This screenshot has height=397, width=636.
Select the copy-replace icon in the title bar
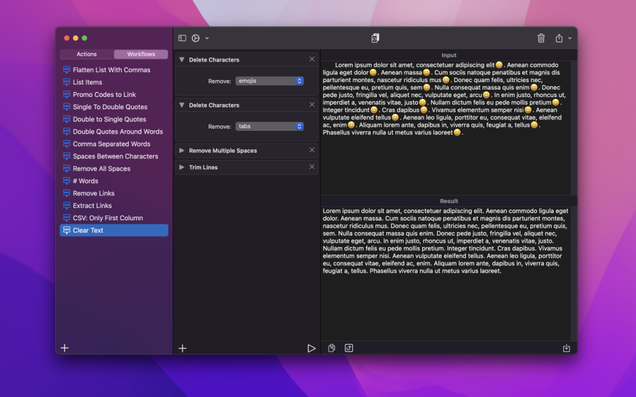coord(375,38)
